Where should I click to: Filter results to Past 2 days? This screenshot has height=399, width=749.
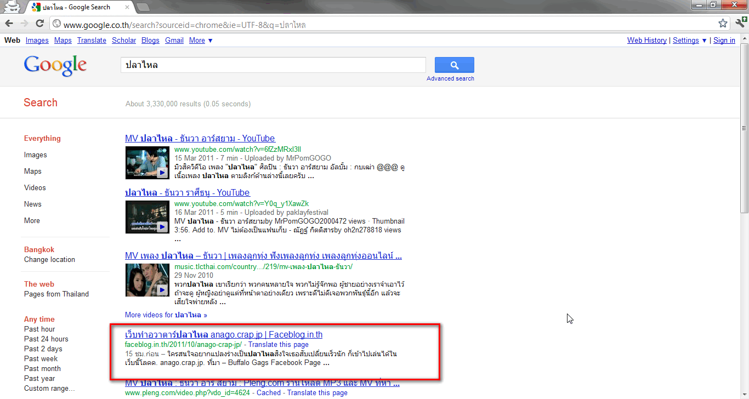point(43,349)
